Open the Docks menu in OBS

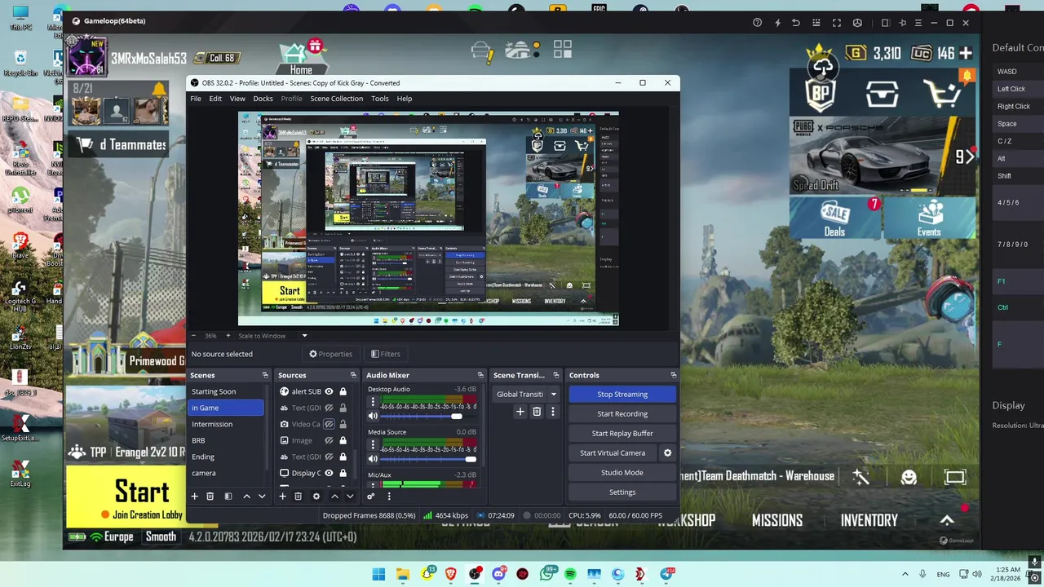[x=263, y=99]
